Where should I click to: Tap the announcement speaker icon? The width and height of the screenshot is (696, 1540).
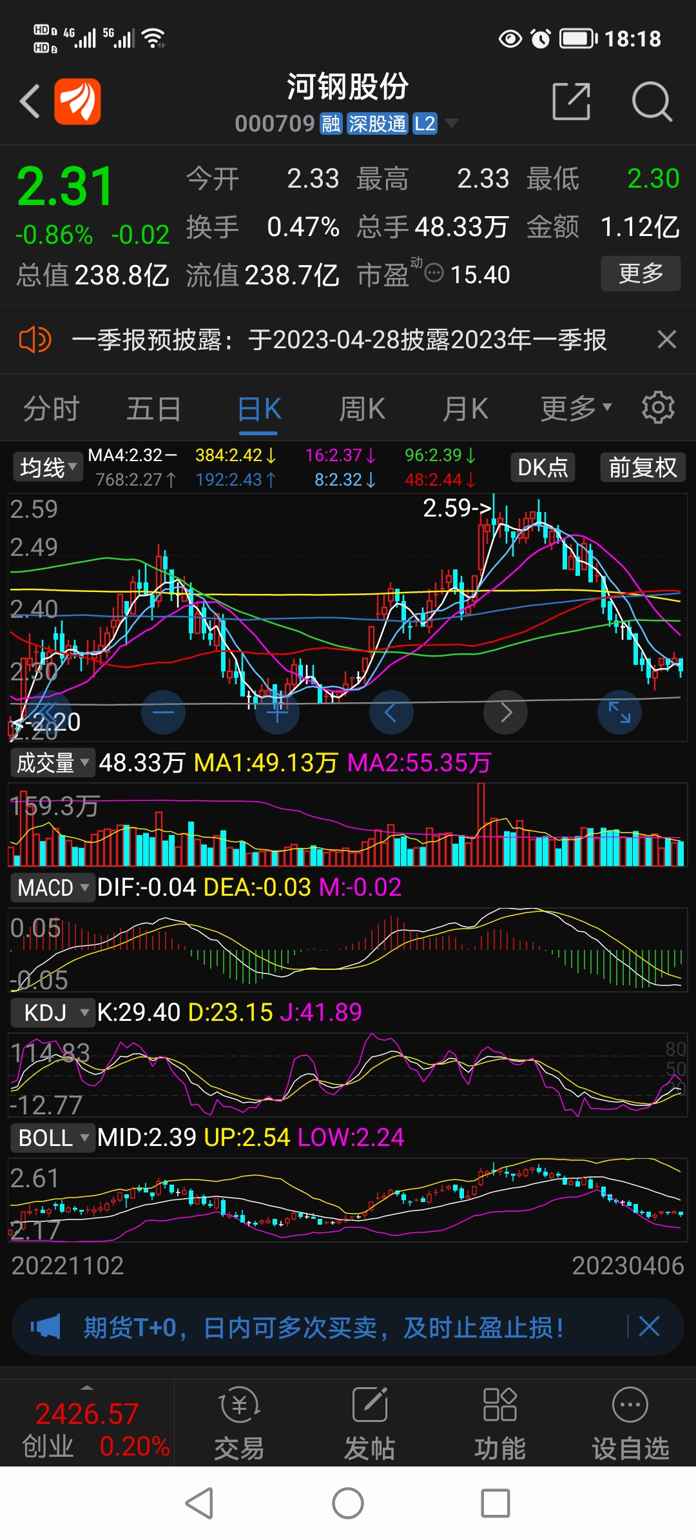(x=35, y=339)
